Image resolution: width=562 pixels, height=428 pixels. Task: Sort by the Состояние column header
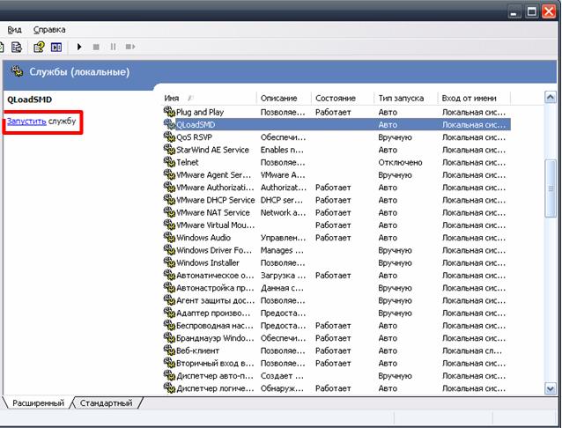[343, 98]
